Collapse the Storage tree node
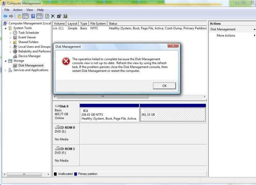This screenshot has width=256, height=185. (x=5, y=61)
